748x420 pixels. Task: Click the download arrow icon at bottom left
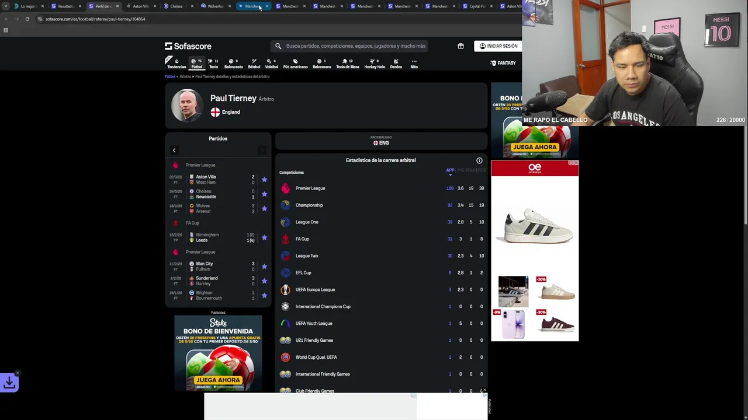(9, 383)
